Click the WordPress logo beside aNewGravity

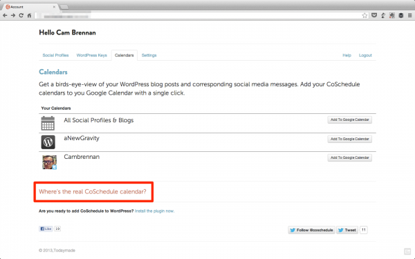point(48,142)
